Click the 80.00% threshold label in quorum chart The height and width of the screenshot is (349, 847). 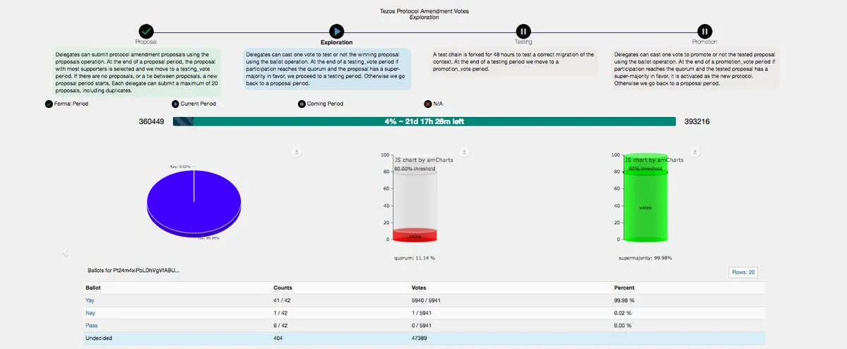[415, 169]
